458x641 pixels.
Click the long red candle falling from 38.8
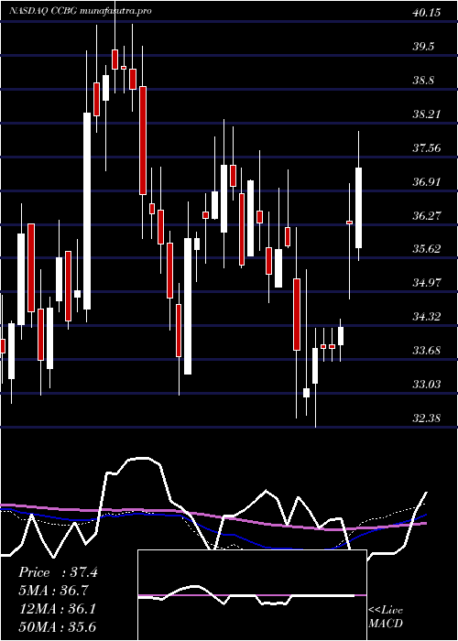pyautogui.click(x=142, y=141)
